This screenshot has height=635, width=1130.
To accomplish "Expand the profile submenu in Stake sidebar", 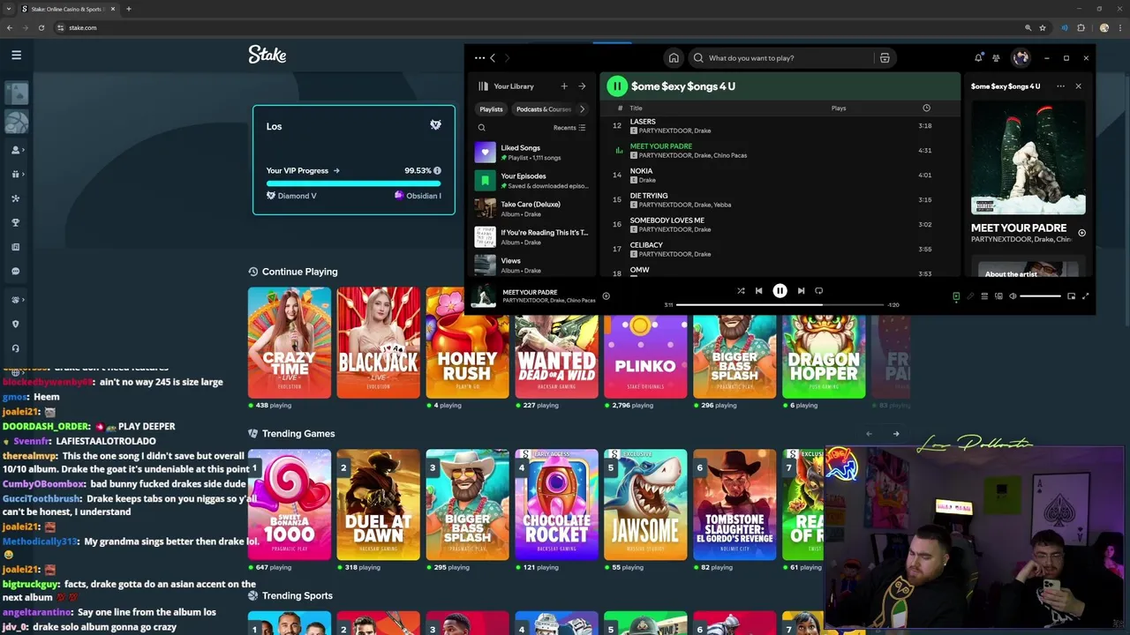I will point(17,150).
